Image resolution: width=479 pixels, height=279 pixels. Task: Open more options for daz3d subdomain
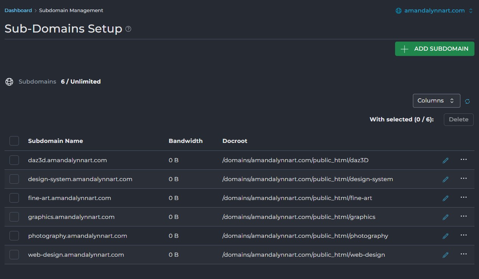(463, 160)
